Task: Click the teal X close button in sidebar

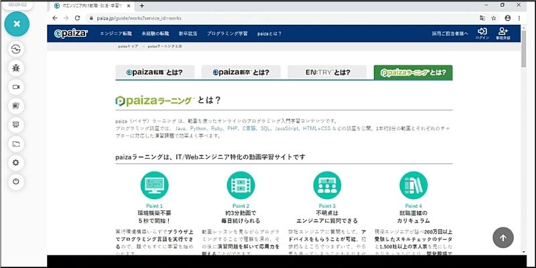Action: 17,24
